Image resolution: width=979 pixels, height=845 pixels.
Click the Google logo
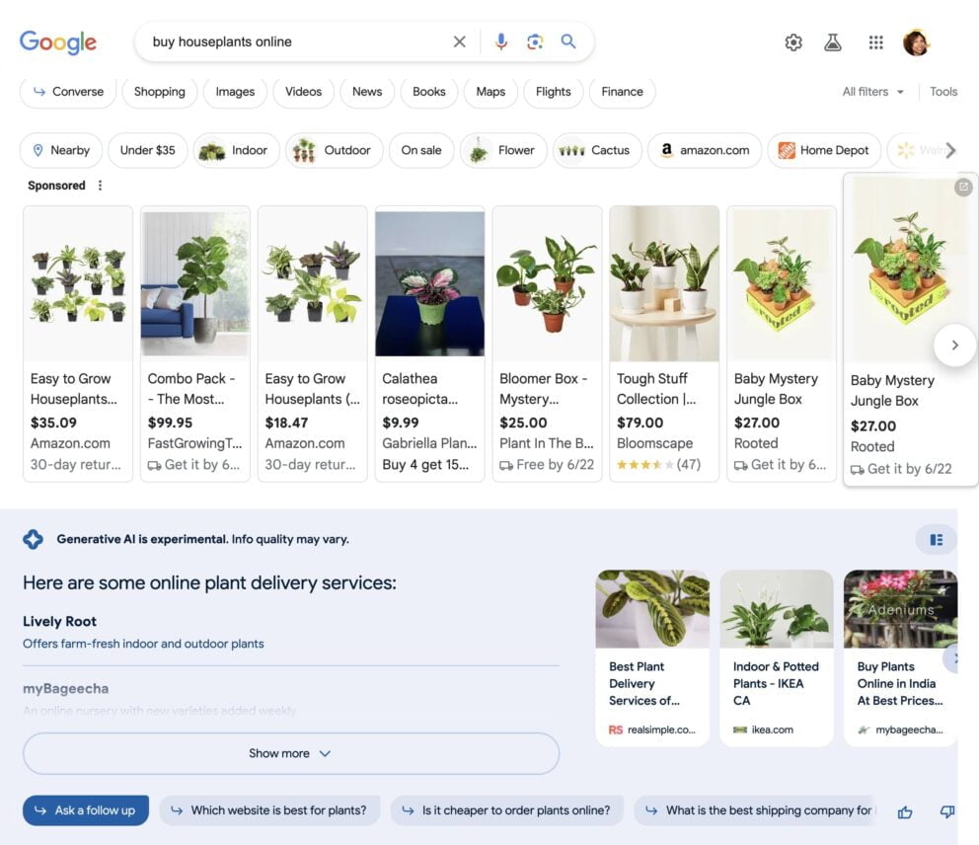(58, 41)
